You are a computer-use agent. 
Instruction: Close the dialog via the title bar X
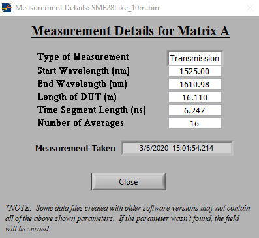[x=250, y=8]
